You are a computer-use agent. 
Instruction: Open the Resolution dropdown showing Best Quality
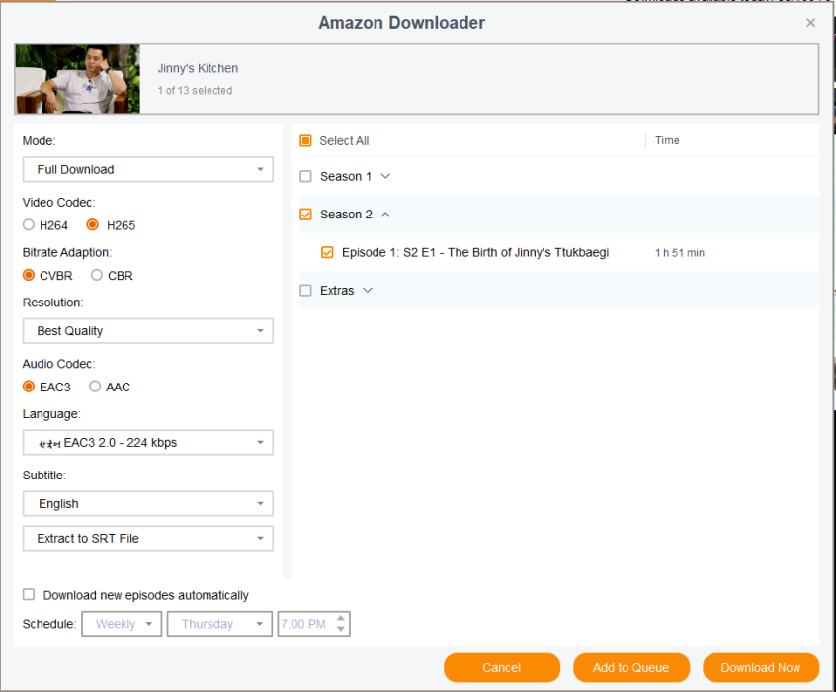(x=147, y=331)
